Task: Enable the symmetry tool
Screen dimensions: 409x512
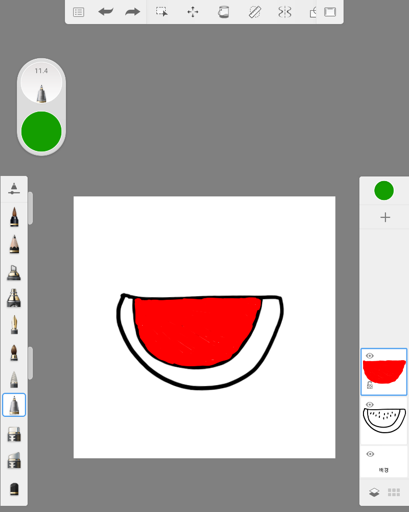Action: coord(285,12)
